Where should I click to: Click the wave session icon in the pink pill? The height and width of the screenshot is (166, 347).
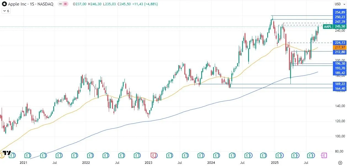coord(65,4)
